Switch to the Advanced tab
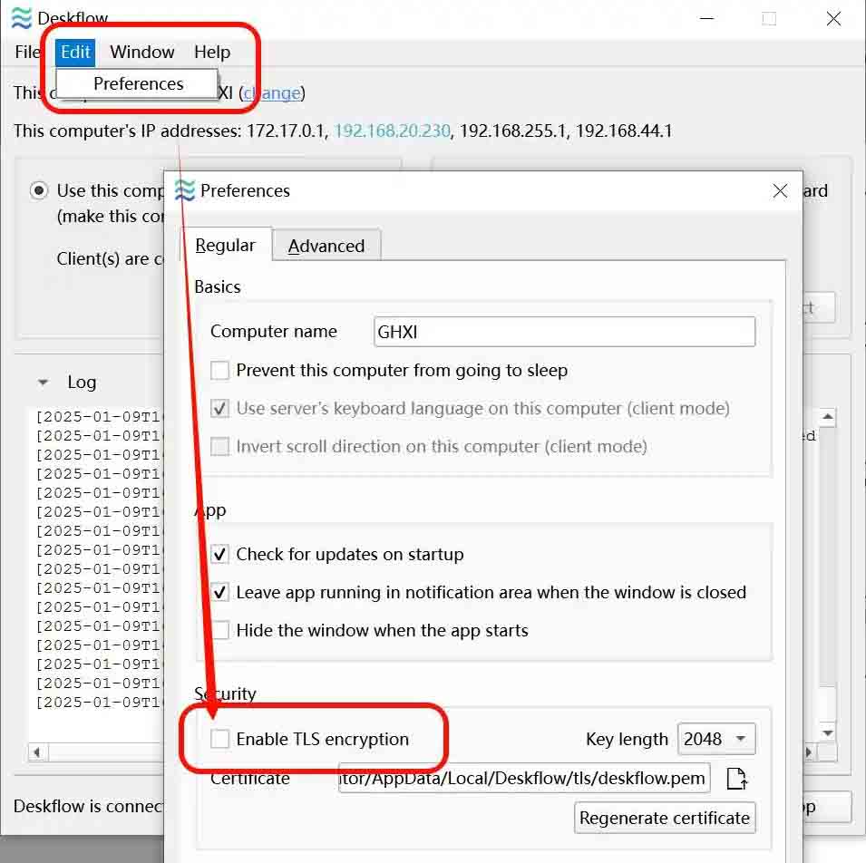Image resolution: width=866 pixels, height=863 pixels. click(326, 246)
